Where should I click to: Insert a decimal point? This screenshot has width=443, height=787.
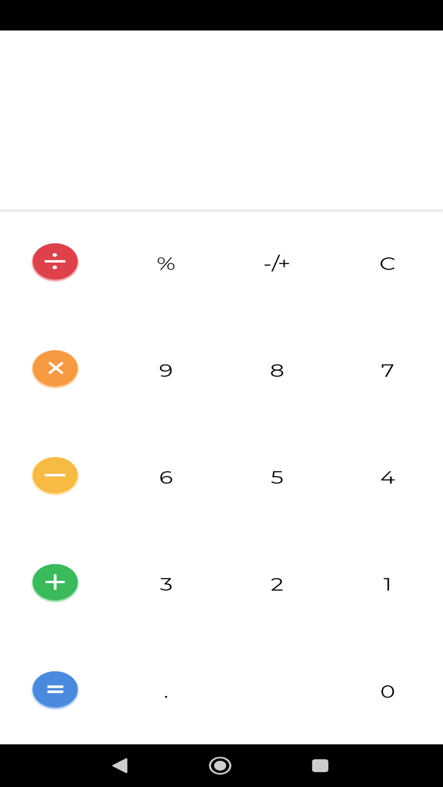point(166,693)
